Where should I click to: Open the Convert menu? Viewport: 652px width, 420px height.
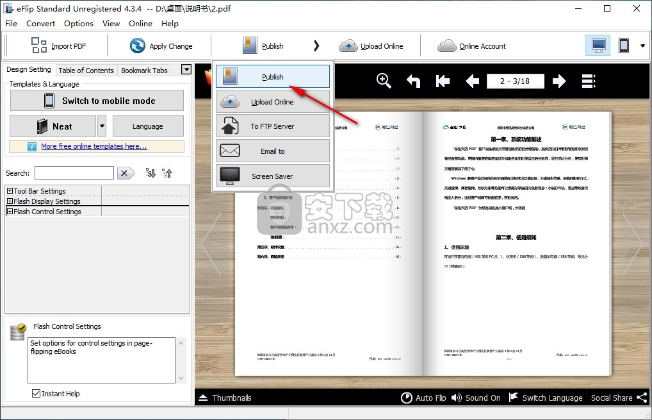(x=40, y=24)
